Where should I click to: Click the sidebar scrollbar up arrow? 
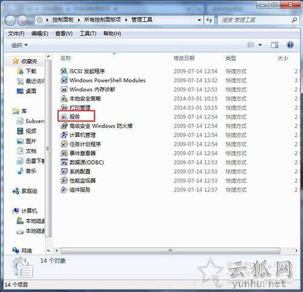pyautogui.click(x=48, y=57)
